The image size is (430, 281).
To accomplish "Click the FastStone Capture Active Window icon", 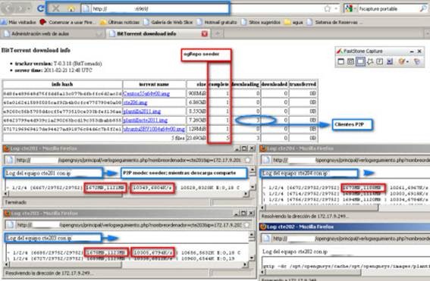I will pyautogui.click(x=341, y=61).
